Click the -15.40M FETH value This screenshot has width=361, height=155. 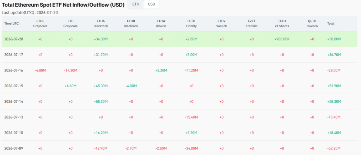(191, 117)
